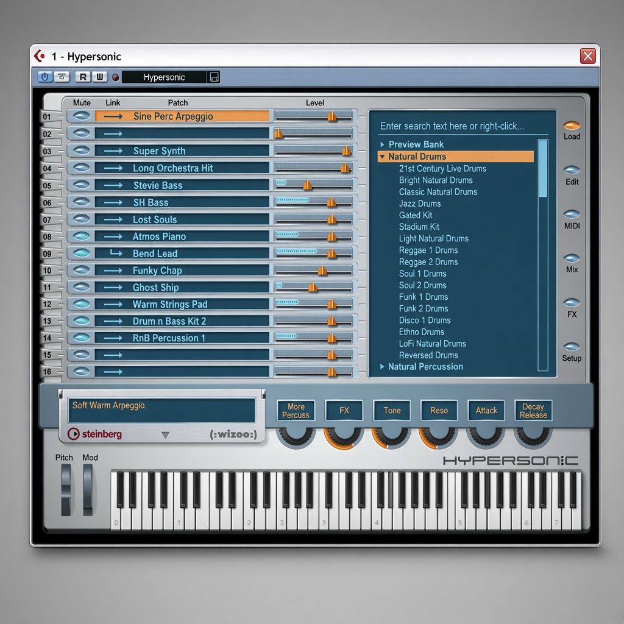The image size is (624, 624).
Task: Click the second toolbar button beside power
Action: coord(62,77)
